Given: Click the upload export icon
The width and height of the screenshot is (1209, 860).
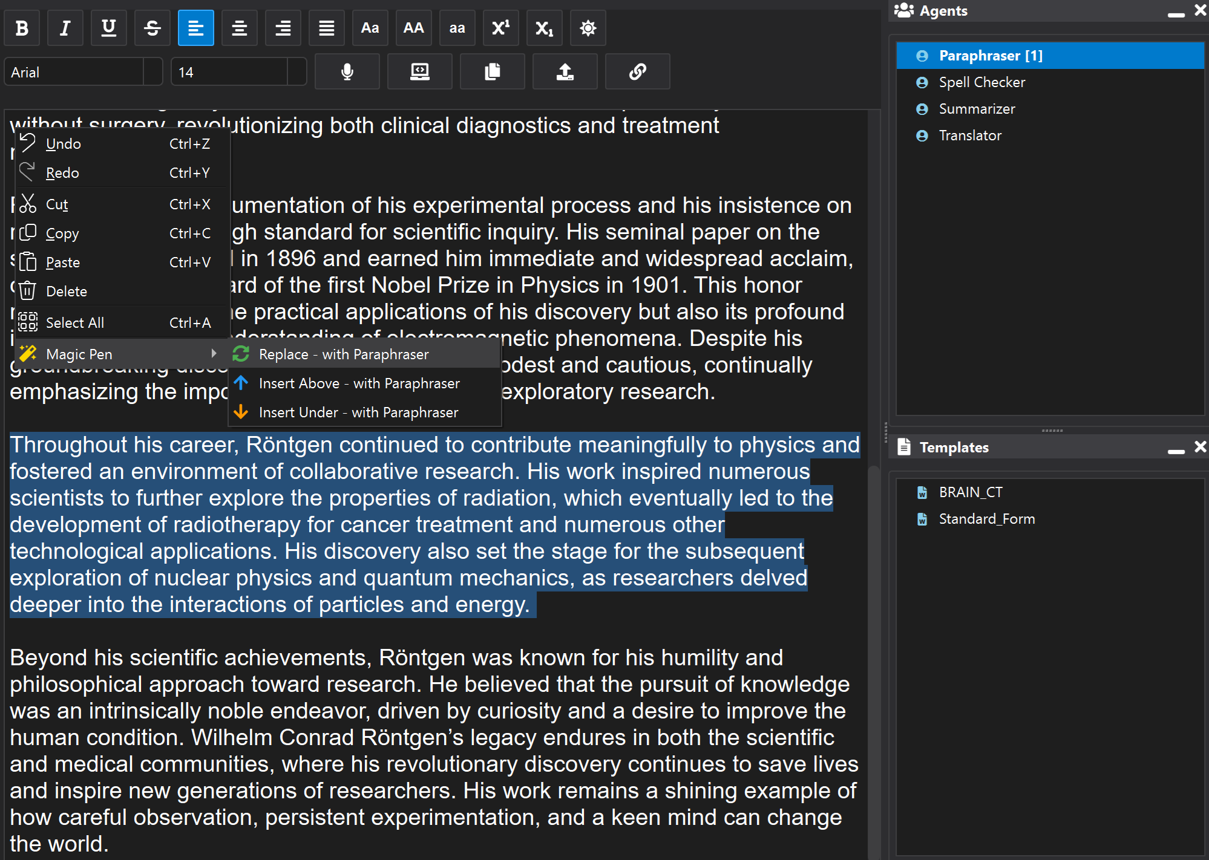Looking at the screenshot, I should pos(565,72).
